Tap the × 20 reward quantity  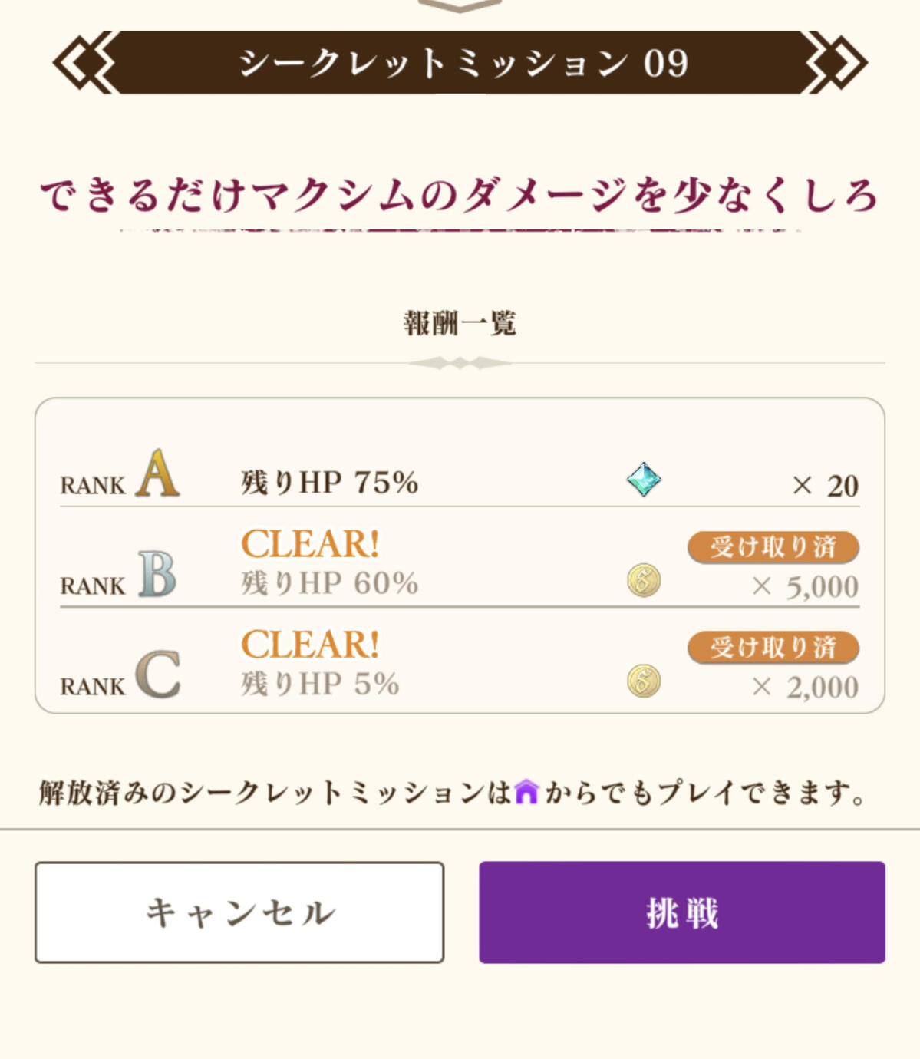coord(825,486)
